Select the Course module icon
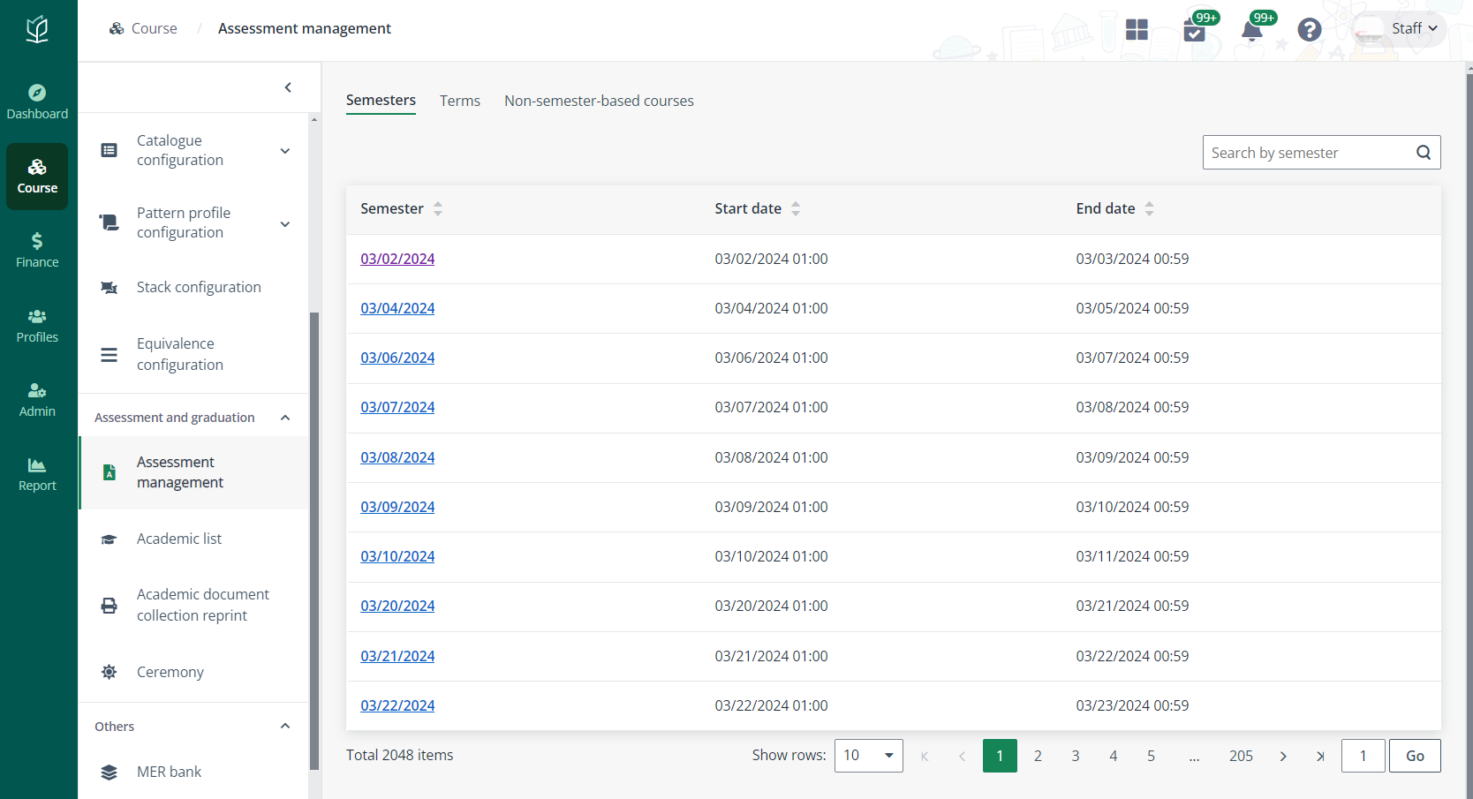1473x799 pixels. click(x=37, y=167)
